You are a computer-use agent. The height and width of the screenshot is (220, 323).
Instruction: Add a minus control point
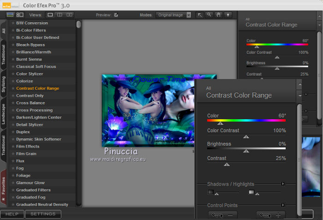(222, 215)
